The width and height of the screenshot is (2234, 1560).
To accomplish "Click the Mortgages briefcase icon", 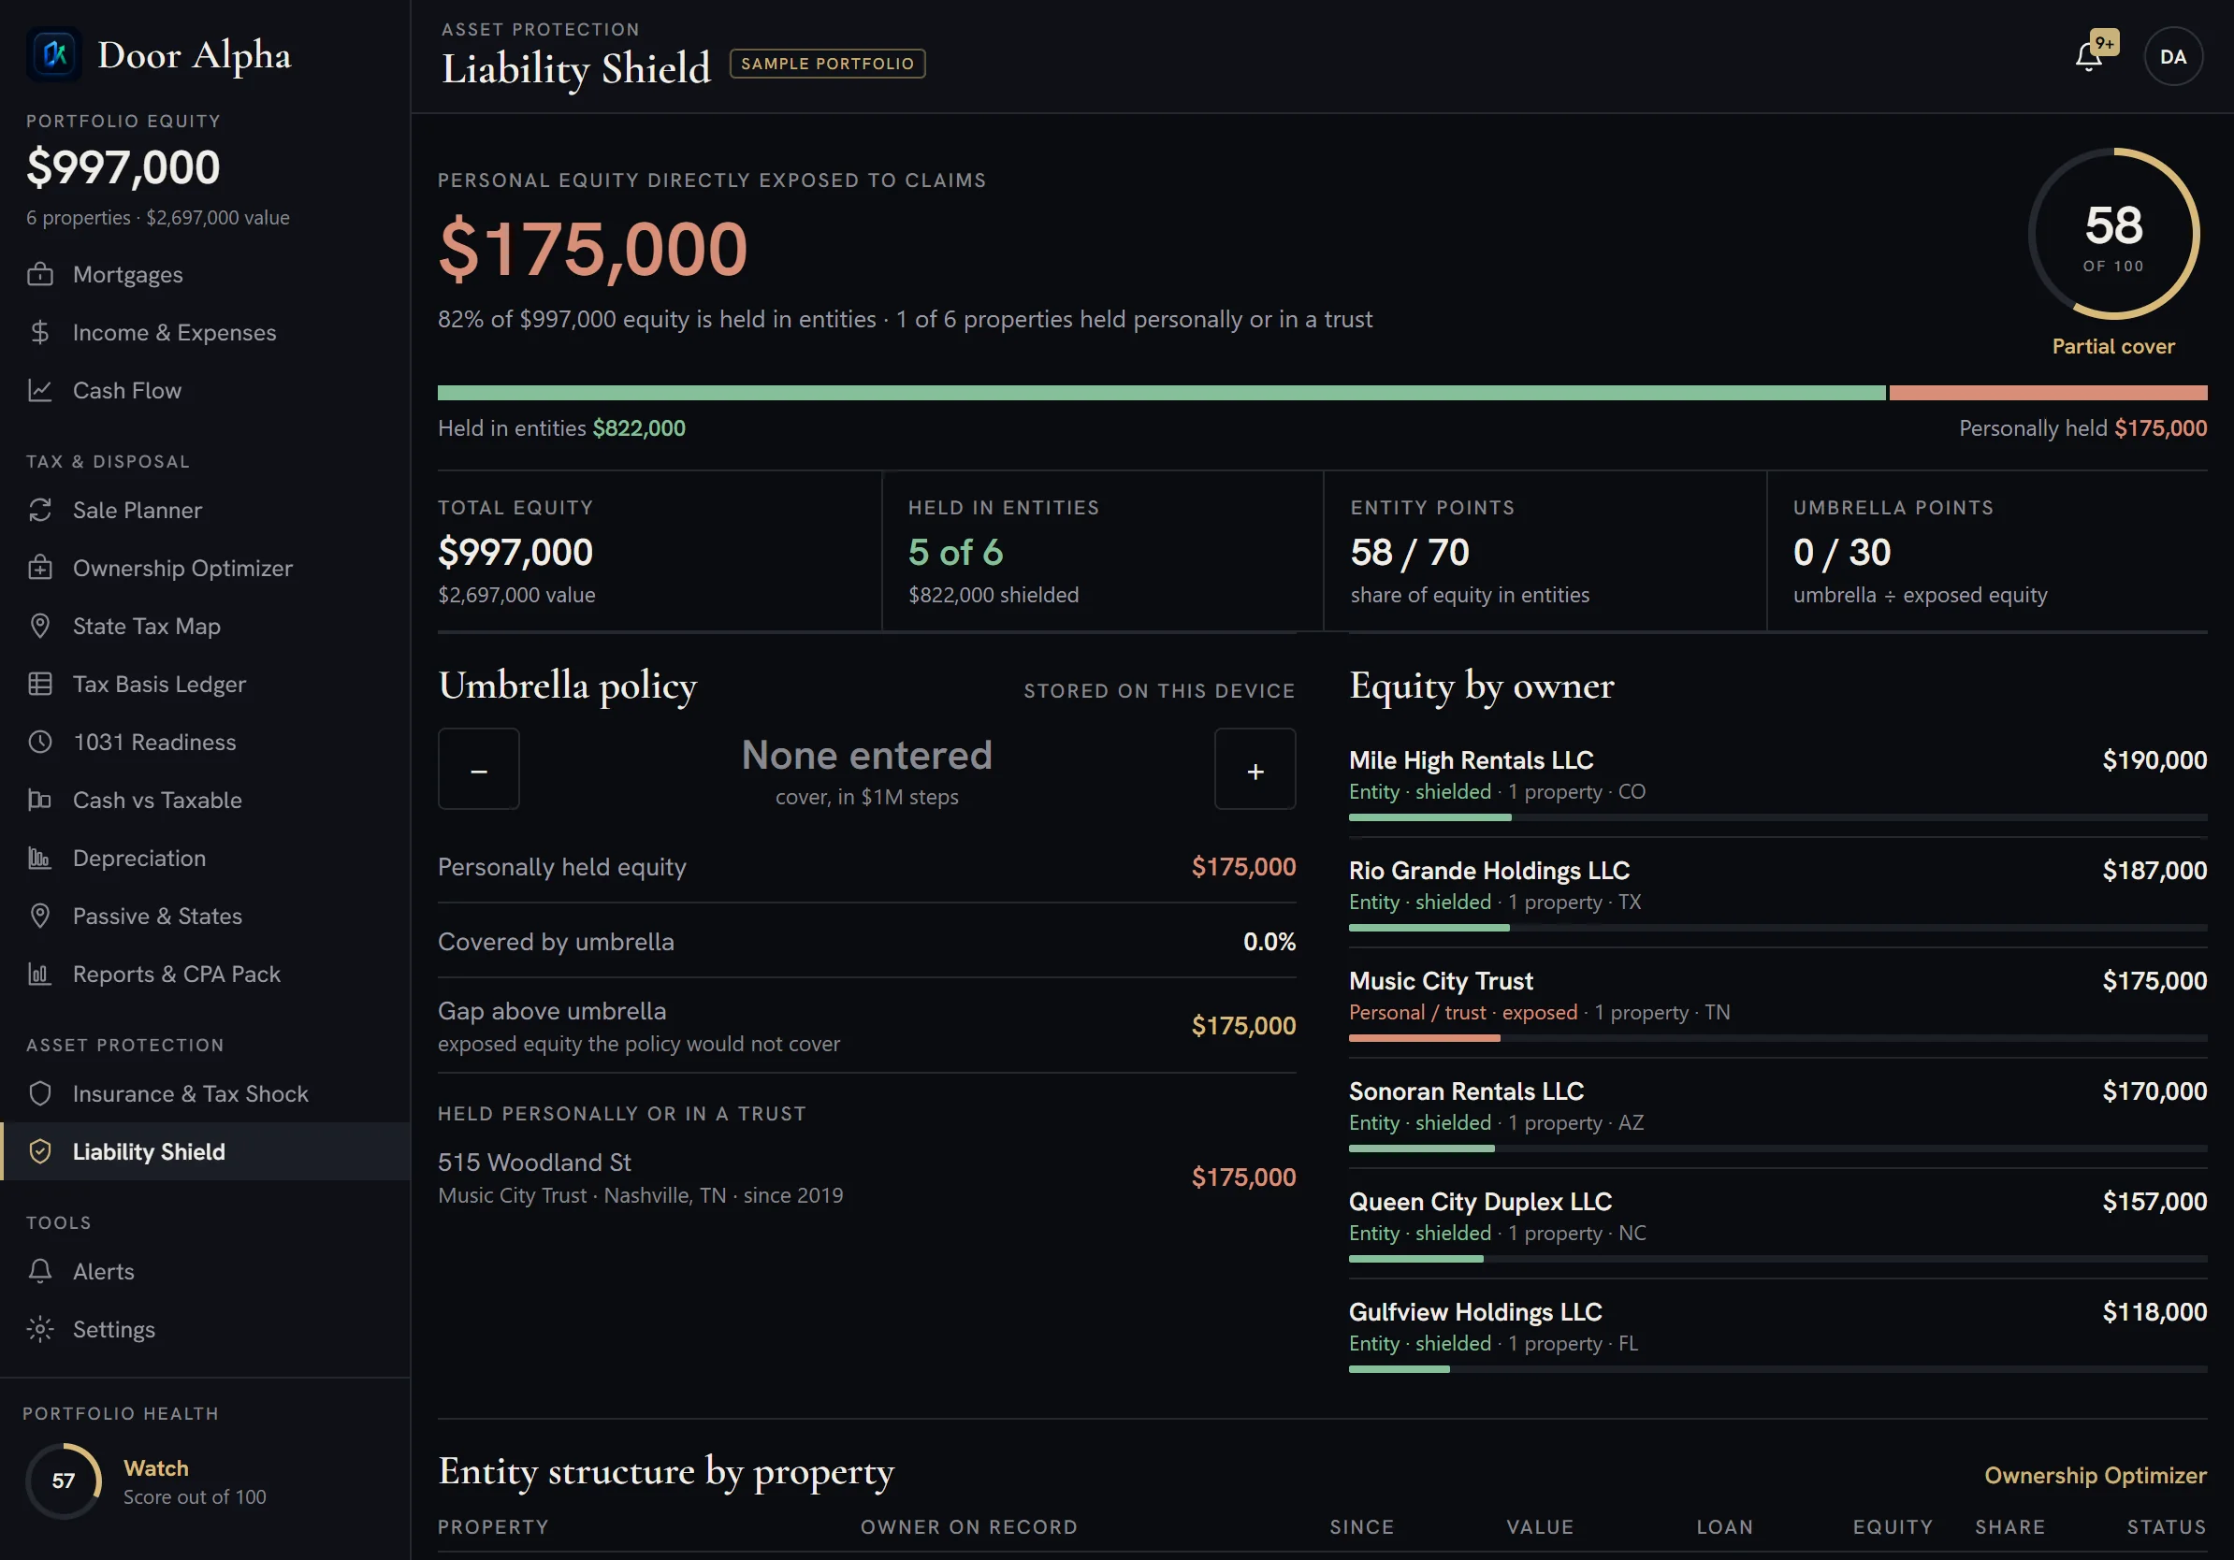I will click(40, 274).
